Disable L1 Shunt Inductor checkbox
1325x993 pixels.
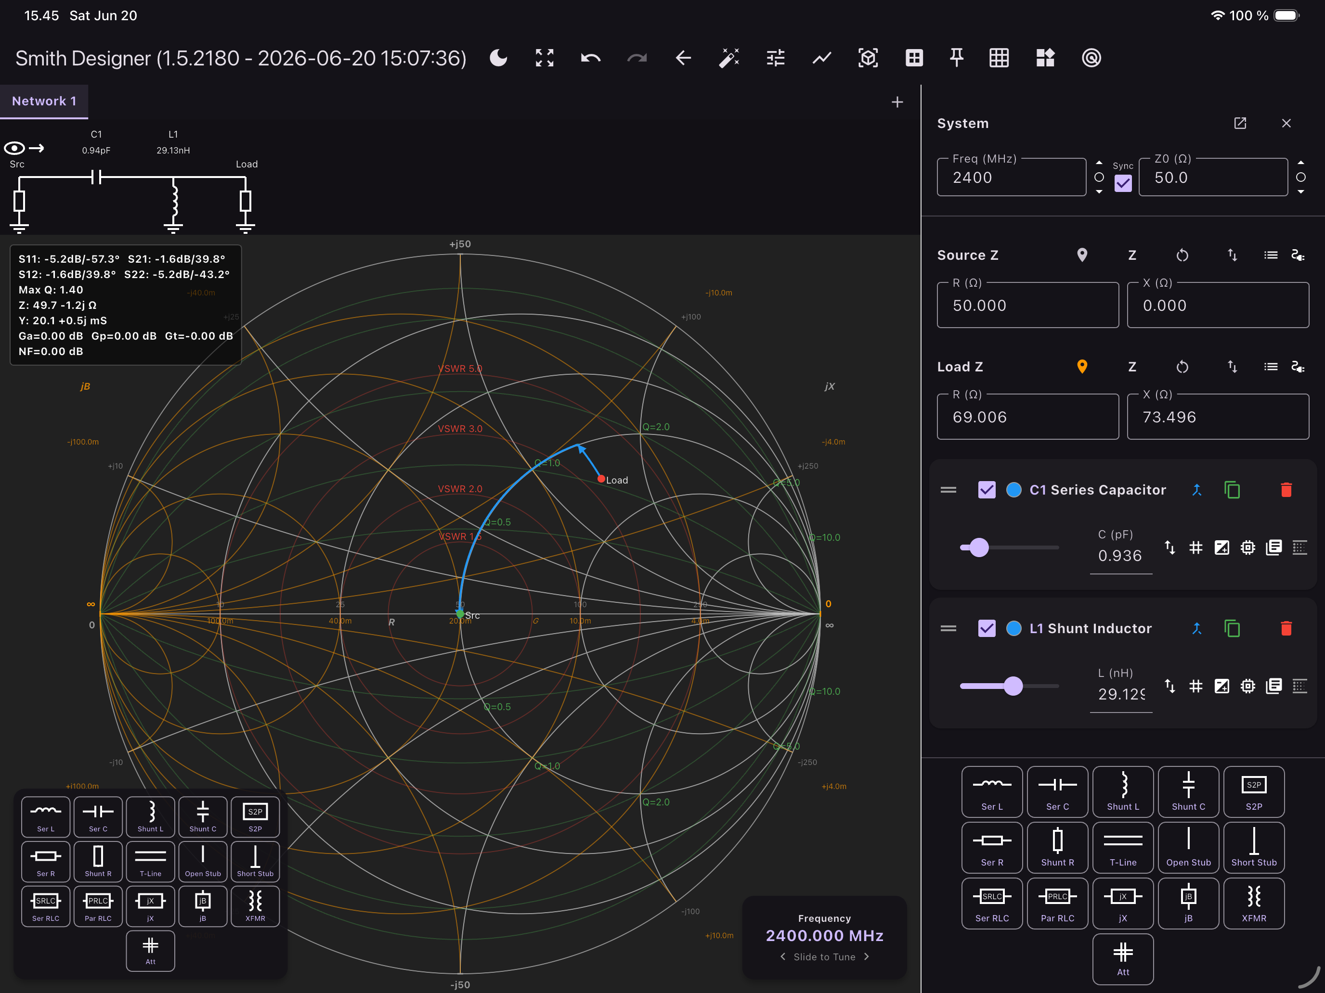click(987, 628)
